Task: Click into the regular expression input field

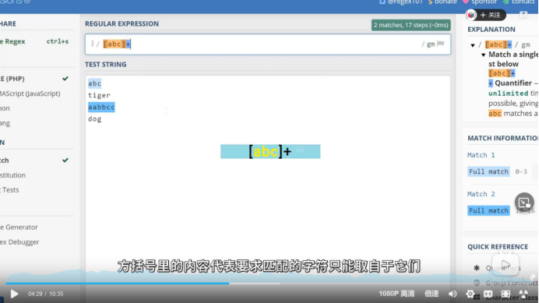Action: [268, 44]
